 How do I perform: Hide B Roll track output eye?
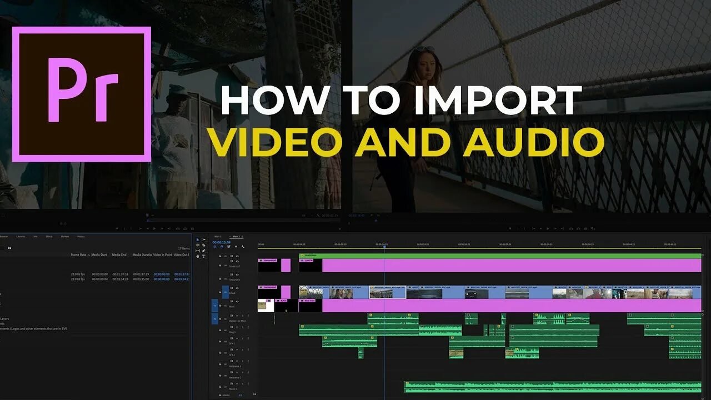click(237, 288)
